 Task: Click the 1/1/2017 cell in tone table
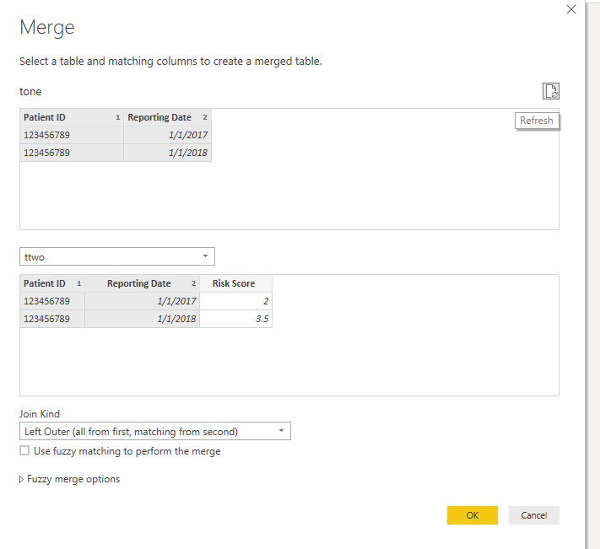(167, 135)
